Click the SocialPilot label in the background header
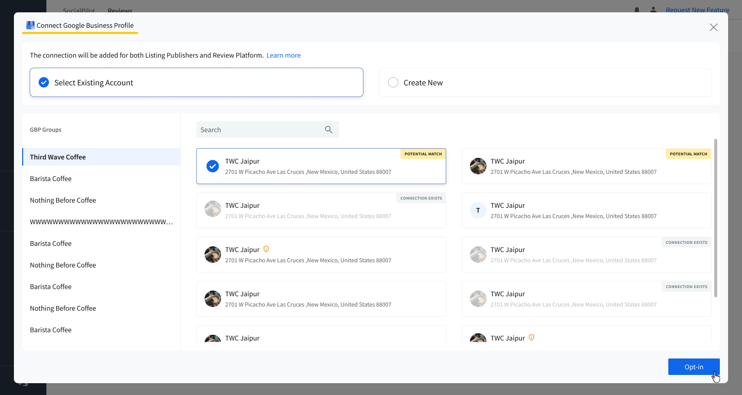The height and width of the screenshot is (395, 742). click(79, 10)
